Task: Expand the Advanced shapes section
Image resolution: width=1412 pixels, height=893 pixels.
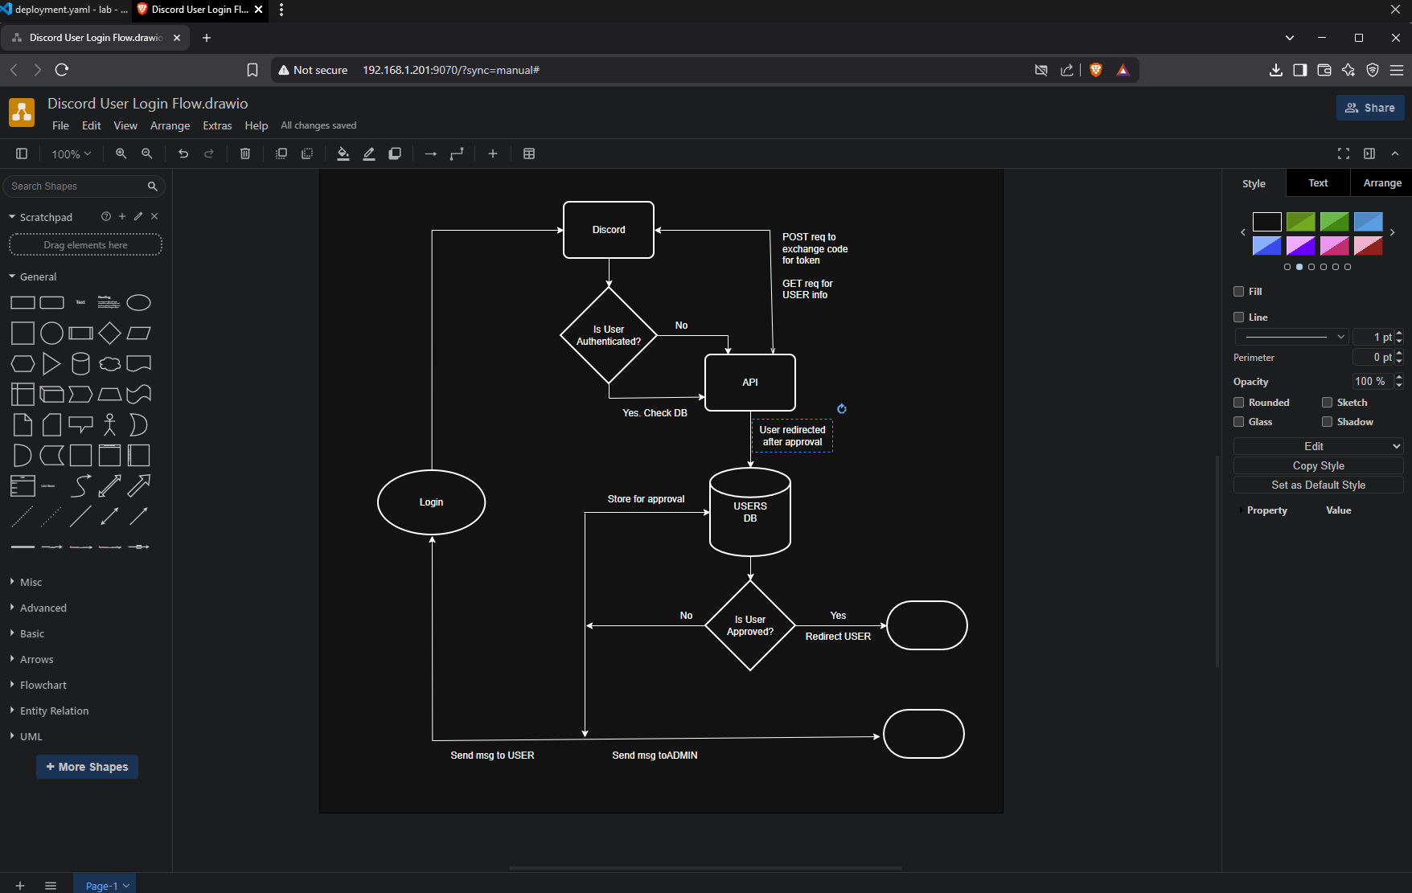Action: tap(43, 608)
